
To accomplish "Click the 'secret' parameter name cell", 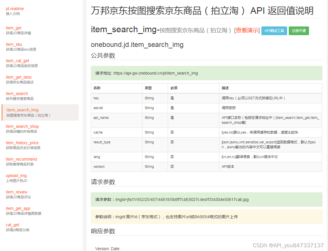I will [116, 108].
